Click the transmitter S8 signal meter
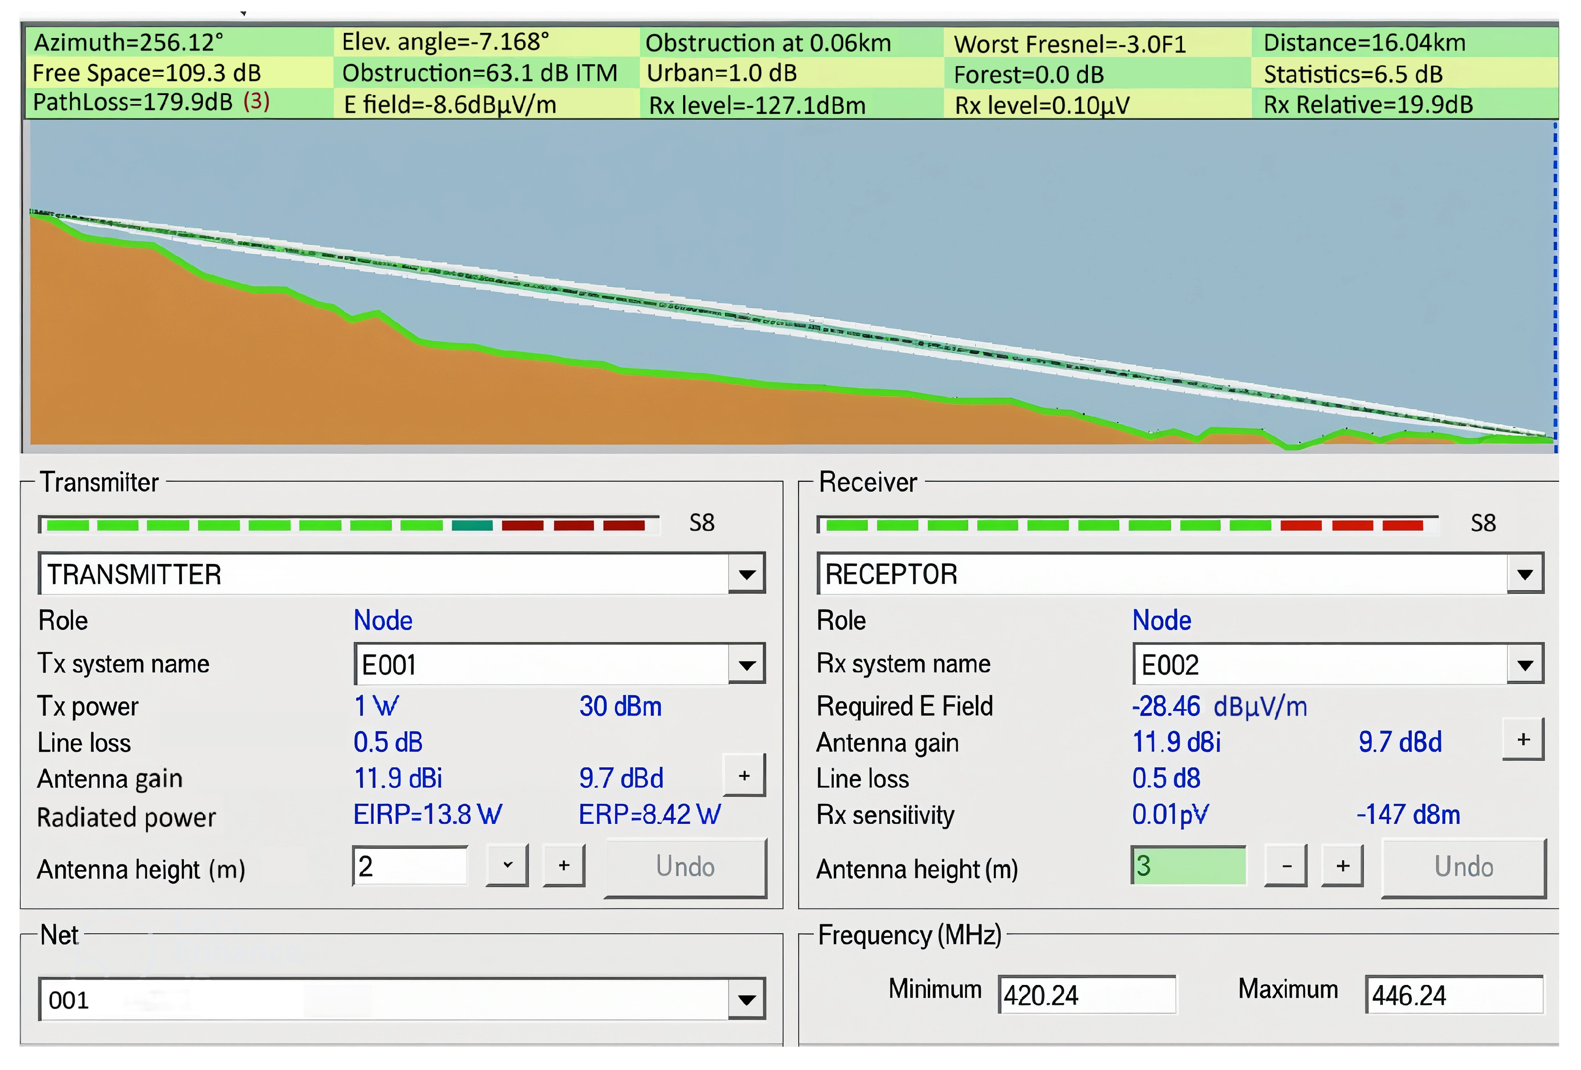 (348, 525)
